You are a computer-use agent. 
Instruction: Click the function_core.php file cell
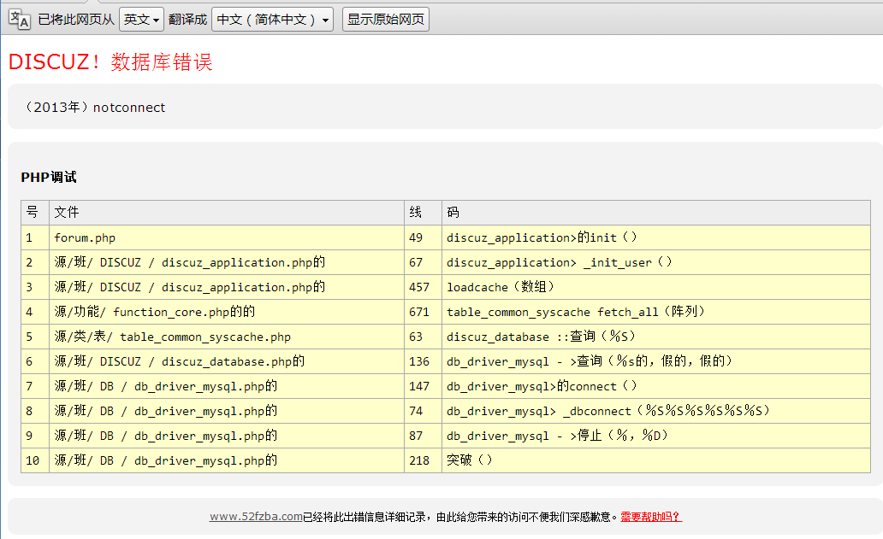pyautogui.click(x=227, y=312)
